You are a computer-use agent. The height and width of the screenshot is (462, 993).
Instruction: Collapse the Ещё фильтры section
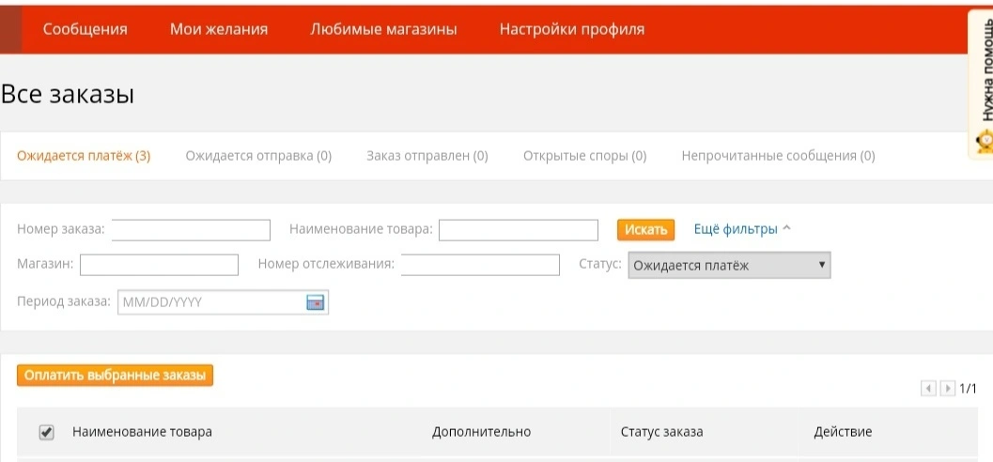click(x=742, y=229)
